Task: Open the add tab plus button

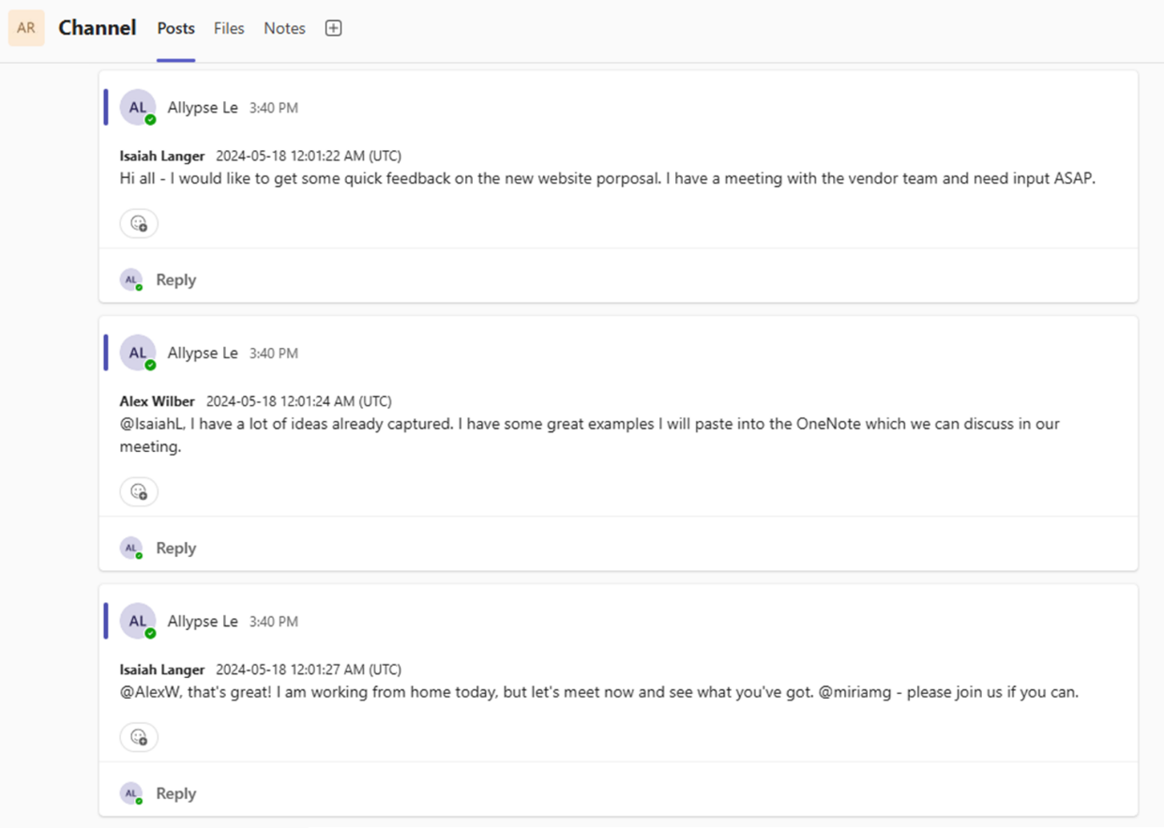Action: [x=333, y=28]
